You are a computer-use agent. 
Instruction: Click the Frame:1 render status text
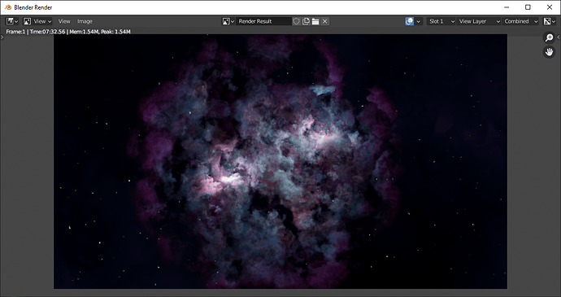pos(68,32)
